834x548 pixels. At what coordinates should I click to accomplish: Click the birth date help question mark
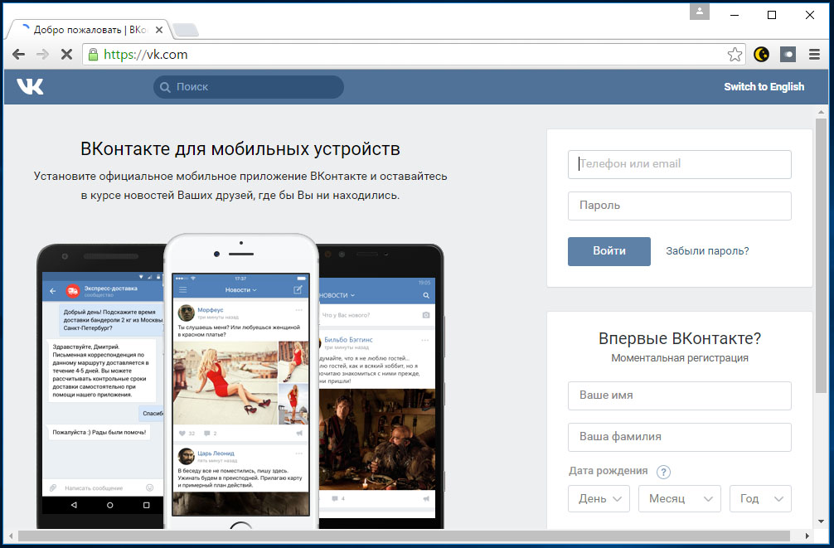click(x=663, y=472)
